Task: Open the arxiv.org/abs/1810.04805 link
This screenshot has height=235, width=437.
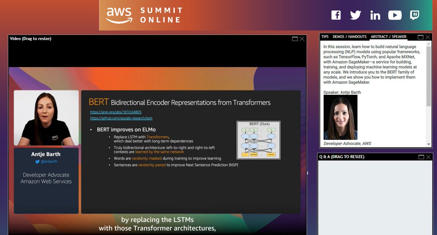Action: coord(116,112)
